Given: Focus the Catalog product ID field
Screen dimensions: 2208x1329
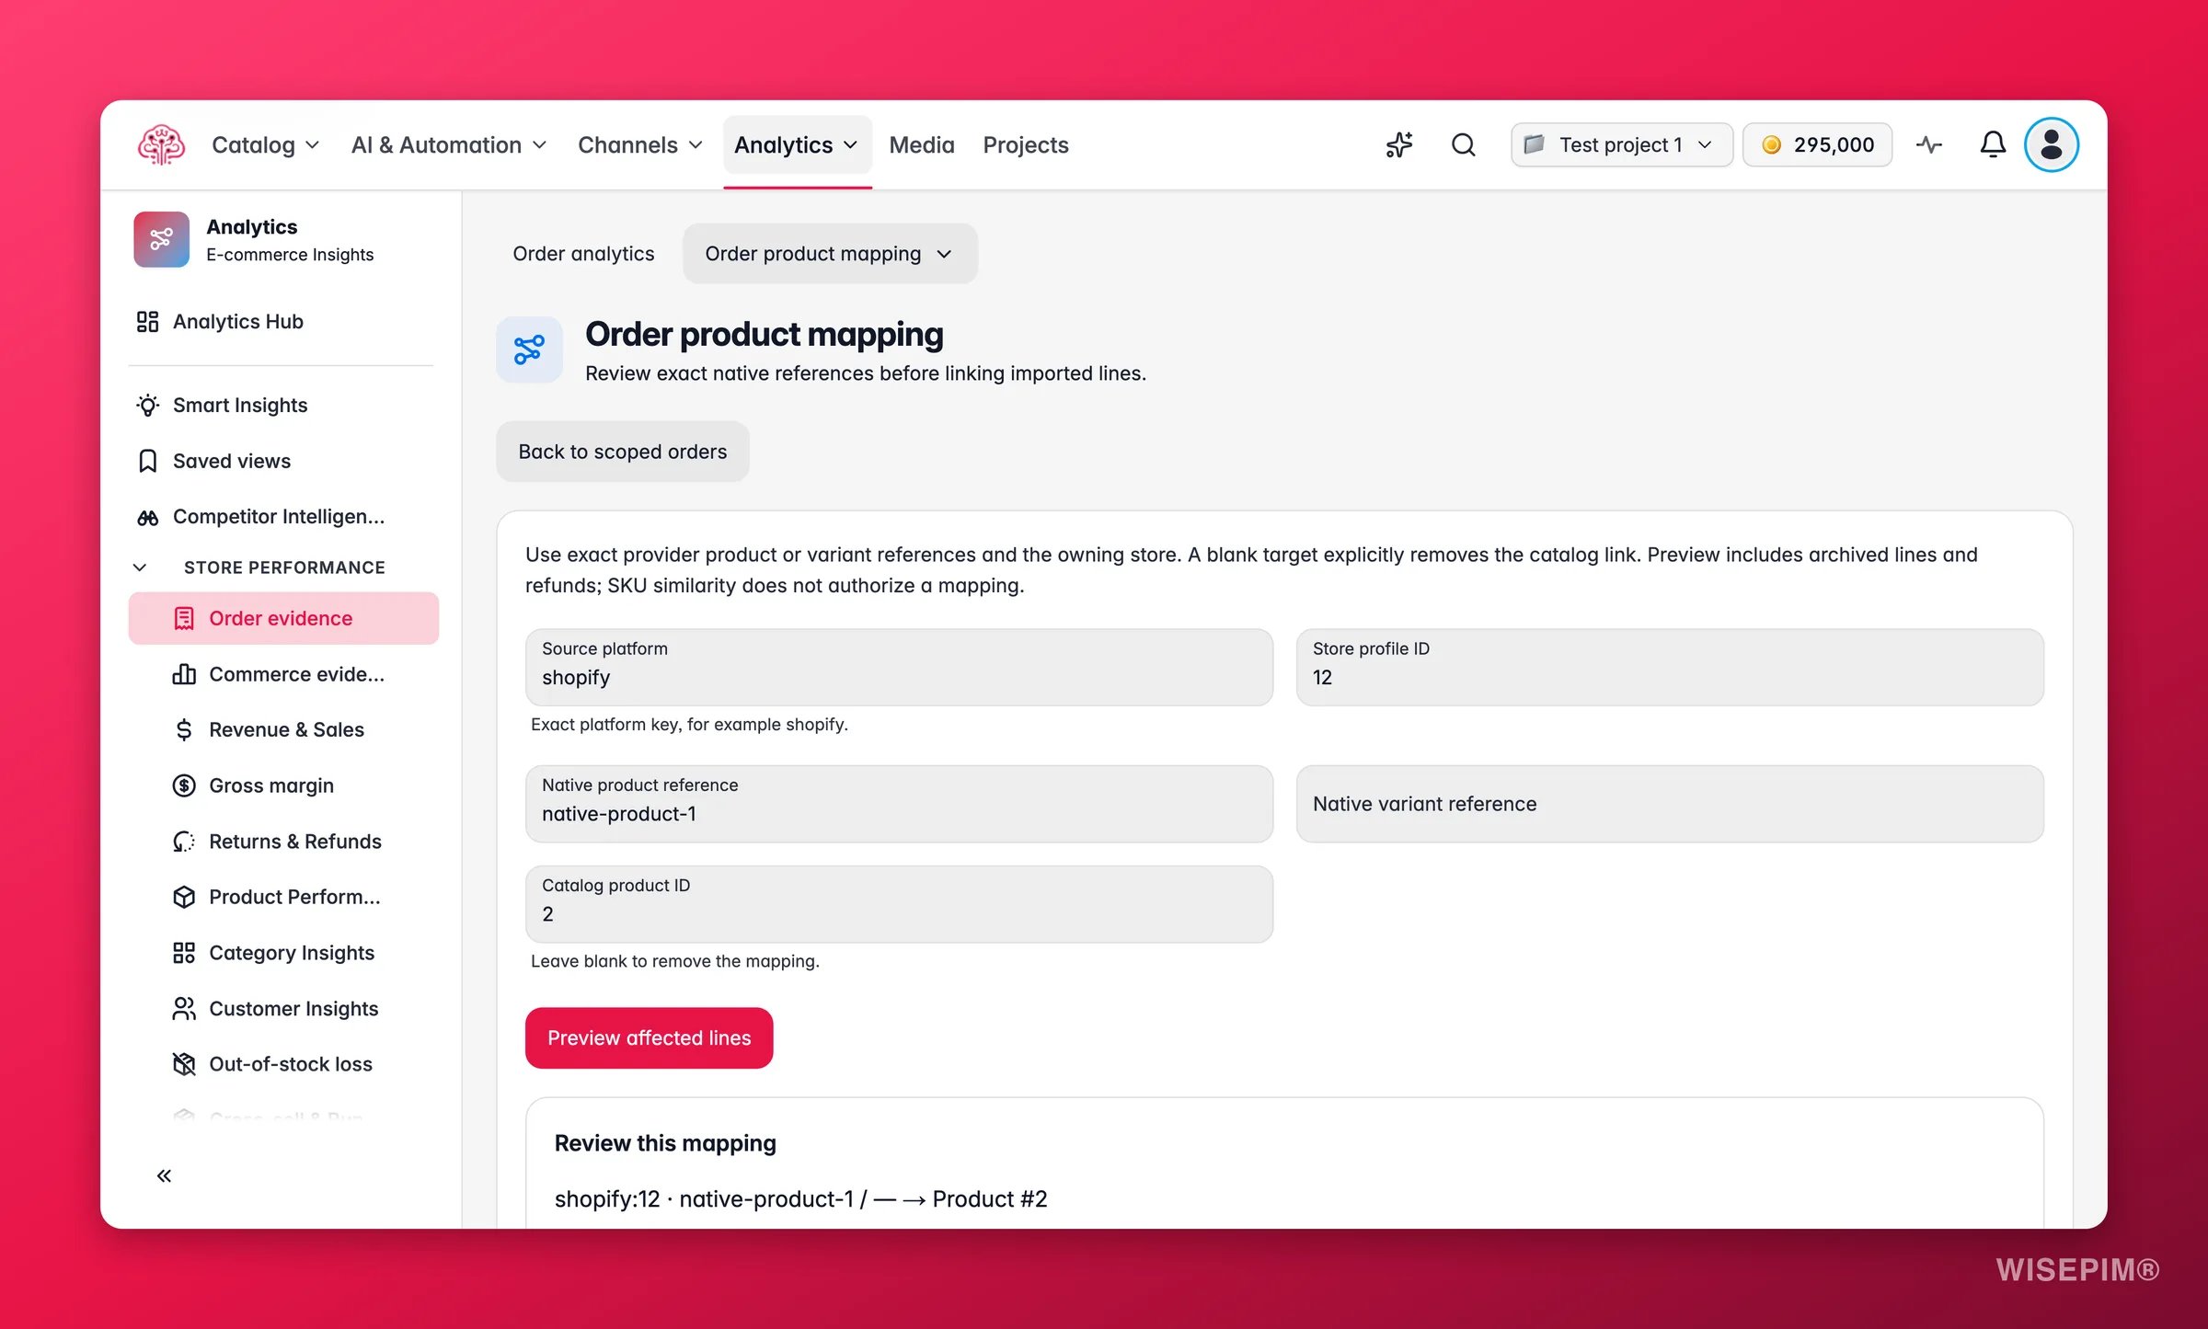Looking at the screenshot, I should (899, 904).
